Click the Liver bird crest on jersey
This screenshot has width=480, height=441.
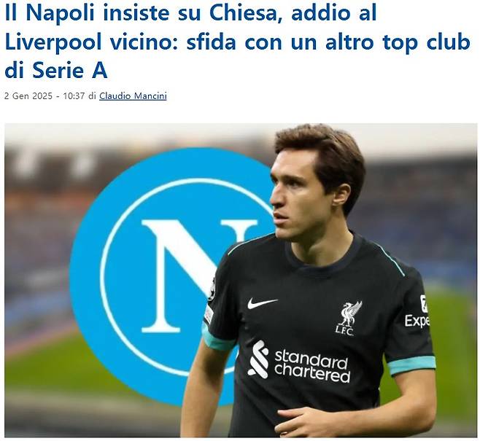pyautogui.click(x=350, y=313)
